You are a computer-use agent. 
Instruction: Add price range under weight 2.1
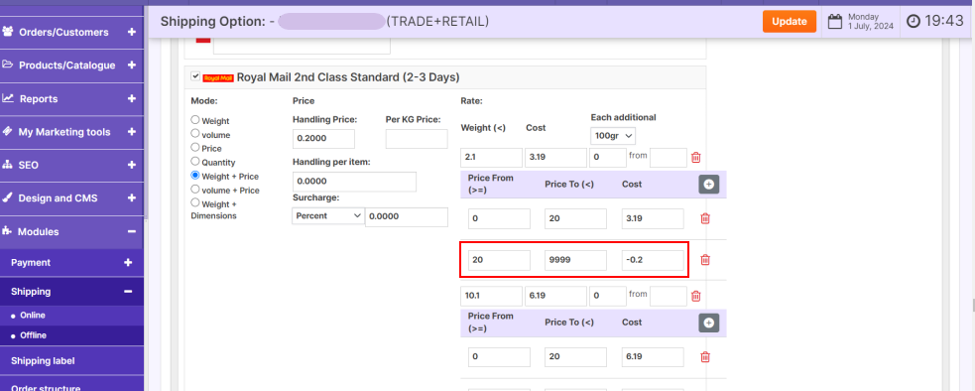point(709,185)
